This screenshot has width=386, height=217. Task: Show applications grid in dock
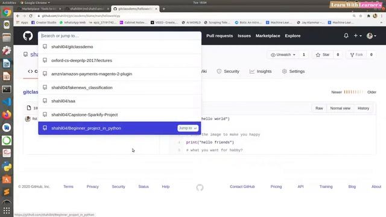click(x=7, y=210)
